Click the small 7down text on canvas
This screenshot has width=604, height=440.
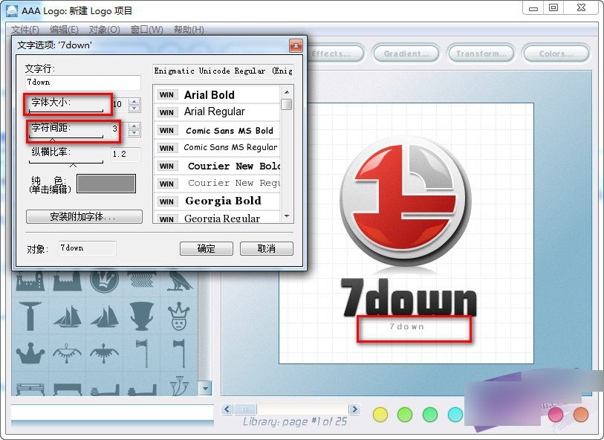[407, 327]
